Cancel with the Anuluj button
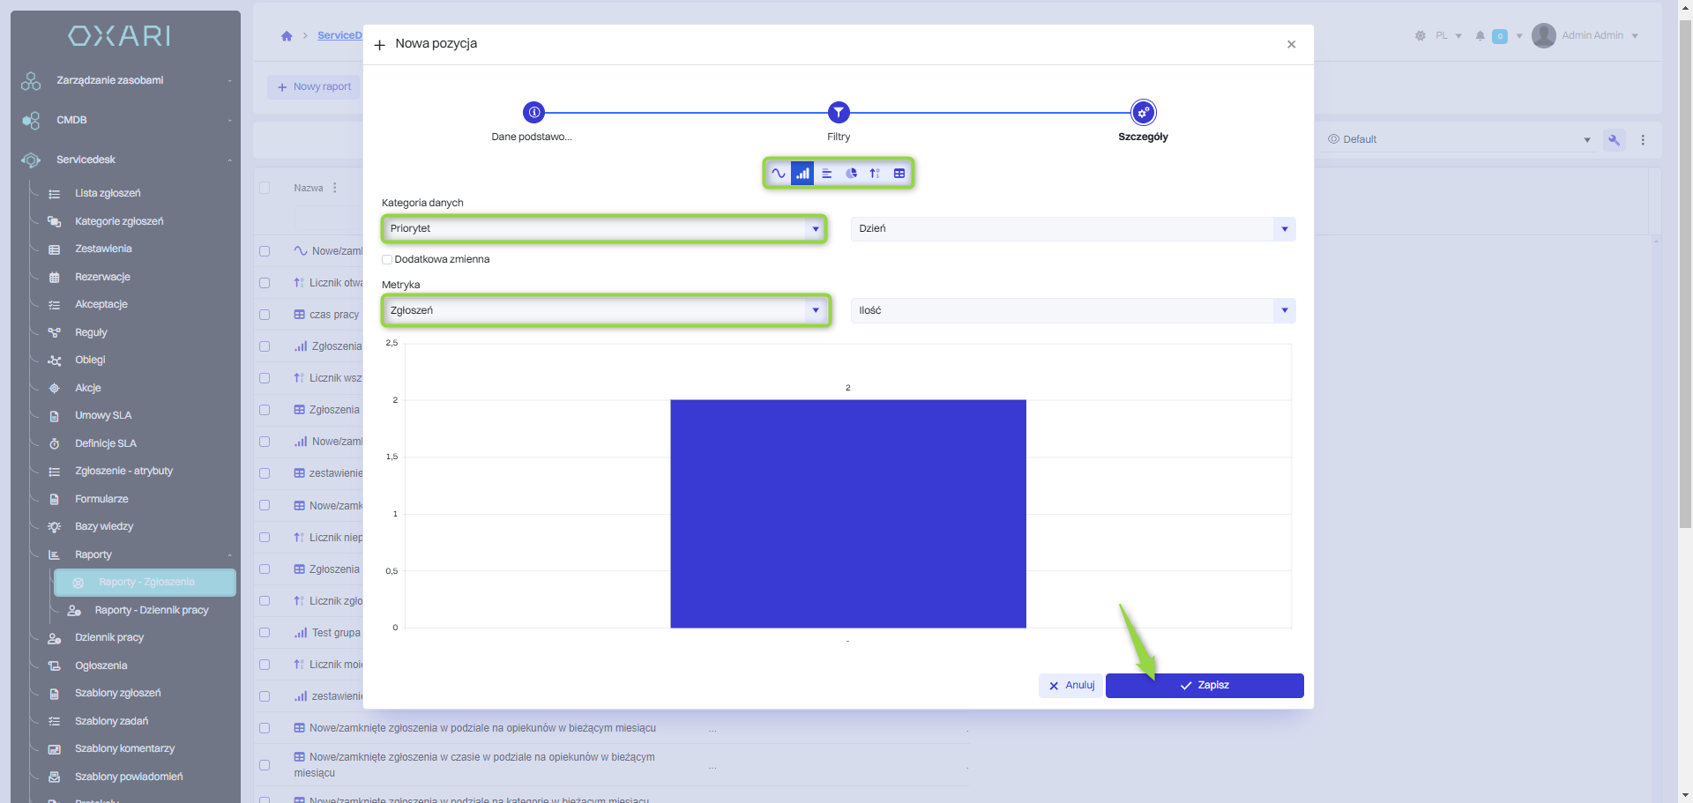The height and width of the screenshot is (803, 1693). (x=1071, y=686)
